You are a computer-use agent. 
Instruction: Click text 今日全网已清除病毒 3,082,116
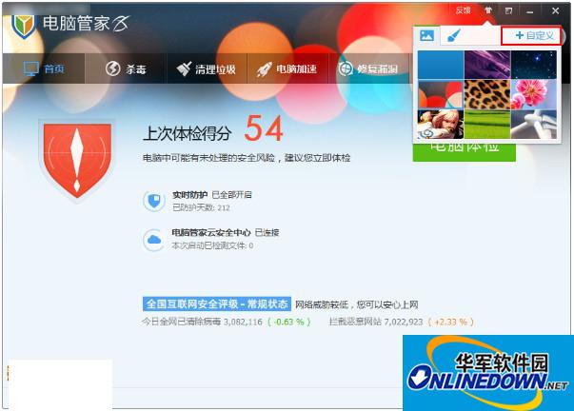click(202, 322)
